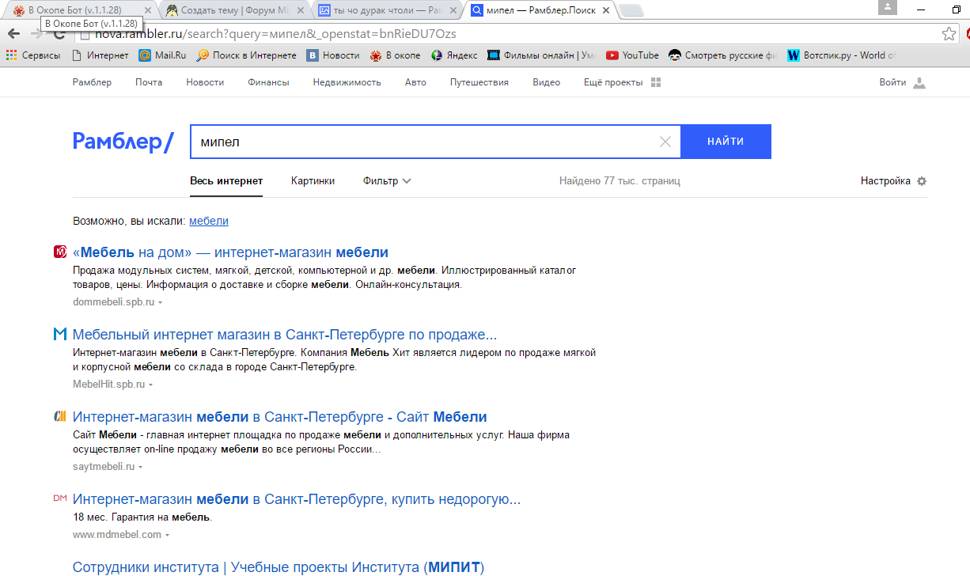Expand the Фильтр dropdown
Image resolution: width=970 pixels, height=576 pixels.
387,181
